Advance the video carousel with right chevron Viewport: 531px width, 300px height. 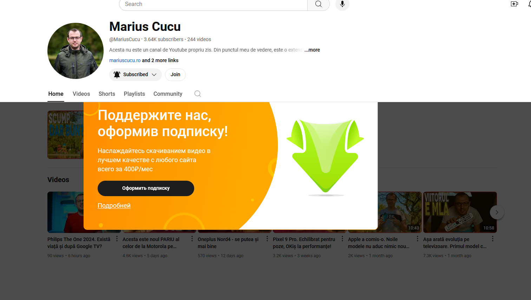[497, 212]
